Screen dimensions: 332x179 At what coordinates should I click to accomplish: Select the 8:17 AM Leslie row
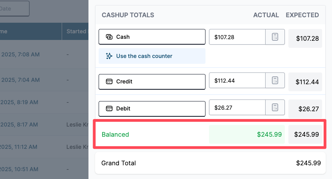44,125
